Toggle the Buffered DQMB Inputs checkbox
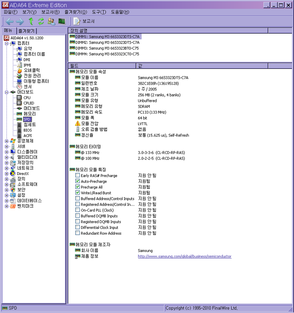 click(77, 216)
